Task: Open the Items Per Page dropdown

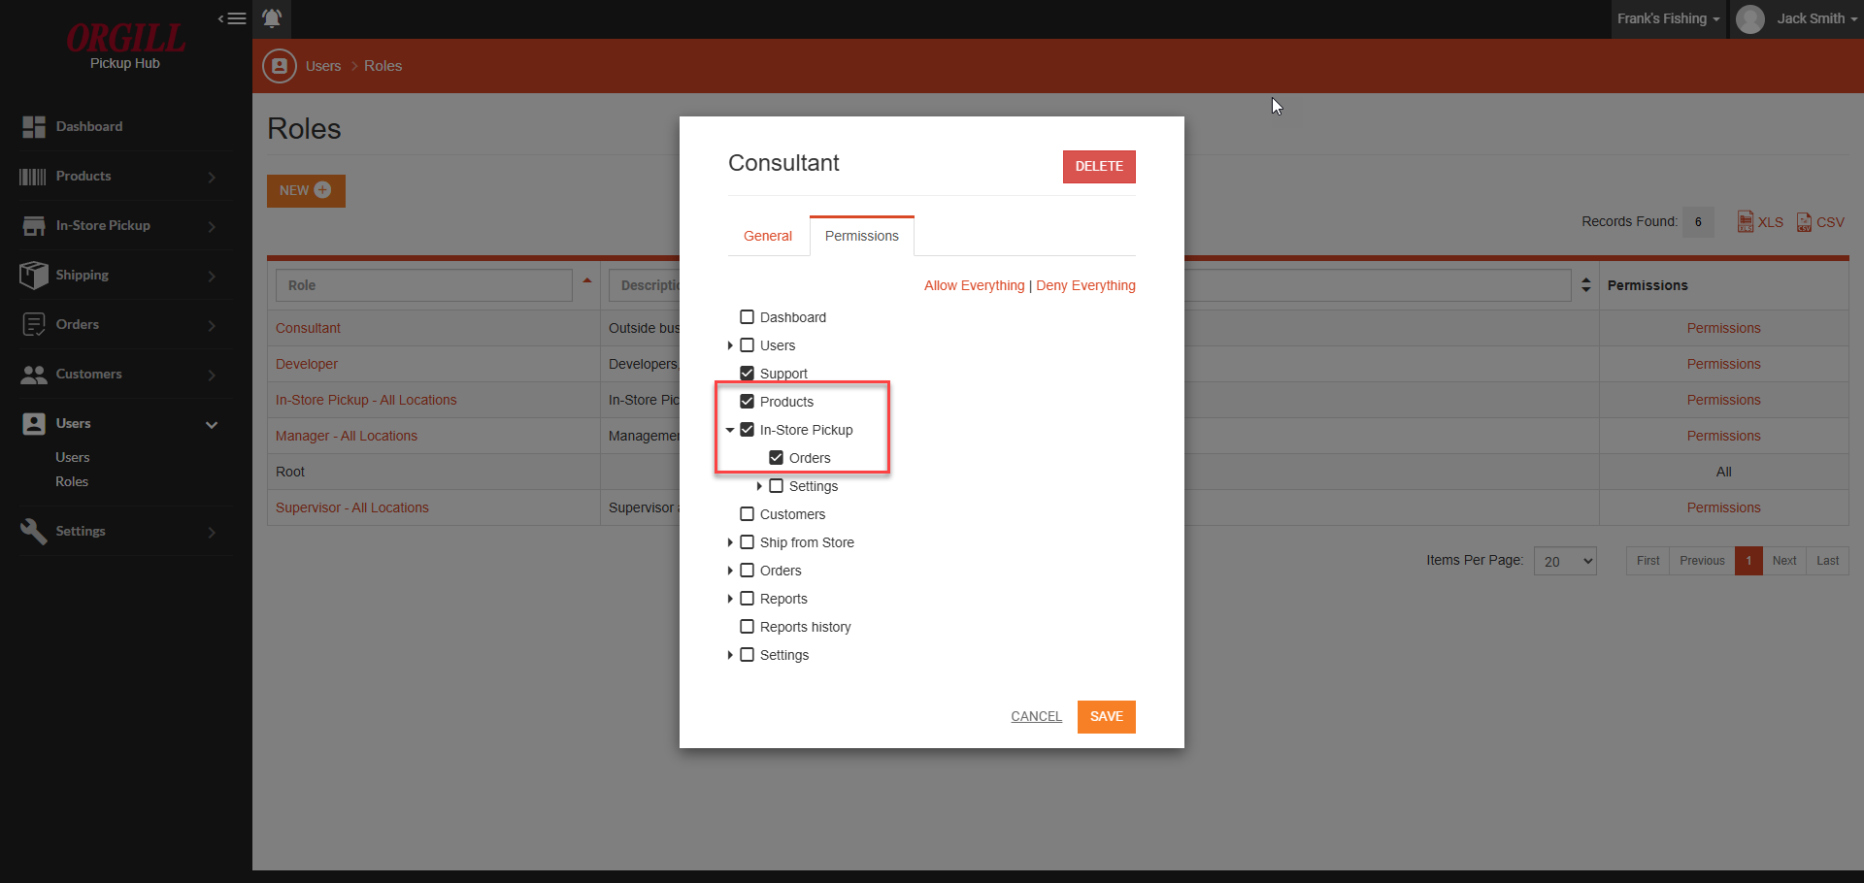Action: [1565, 561]
